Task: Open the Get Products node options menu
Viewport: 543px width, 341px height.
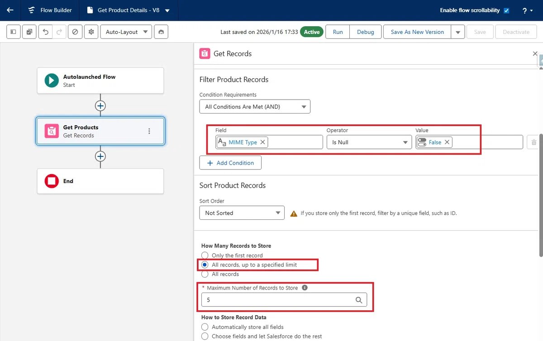Action: click(149, 131)
